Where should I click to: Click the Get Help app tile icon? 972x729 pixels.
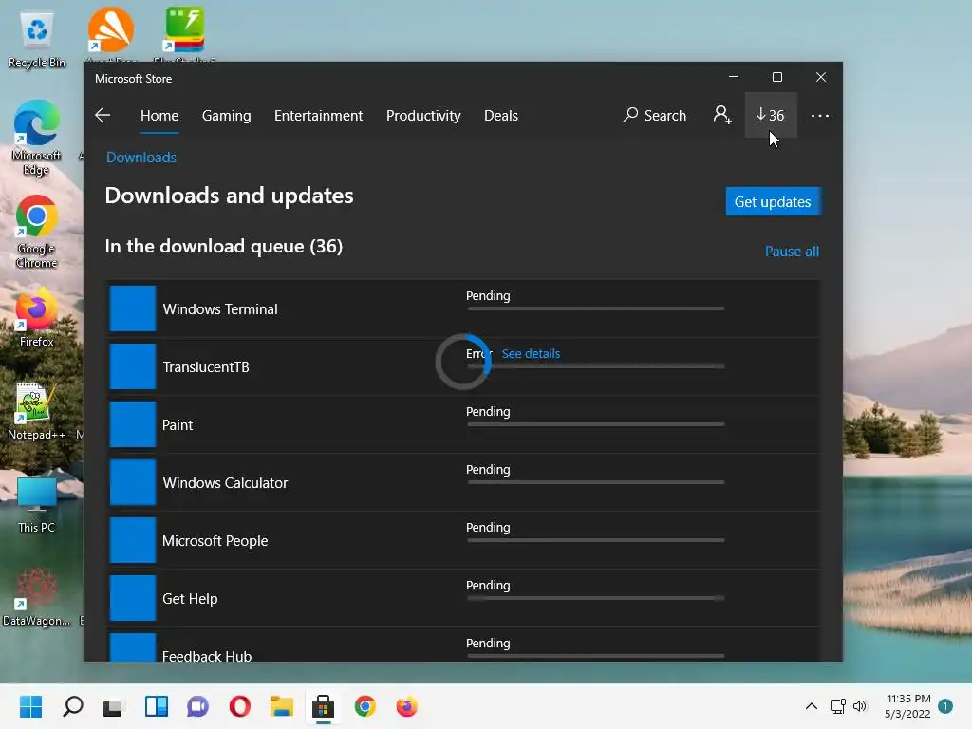[133, 598]
